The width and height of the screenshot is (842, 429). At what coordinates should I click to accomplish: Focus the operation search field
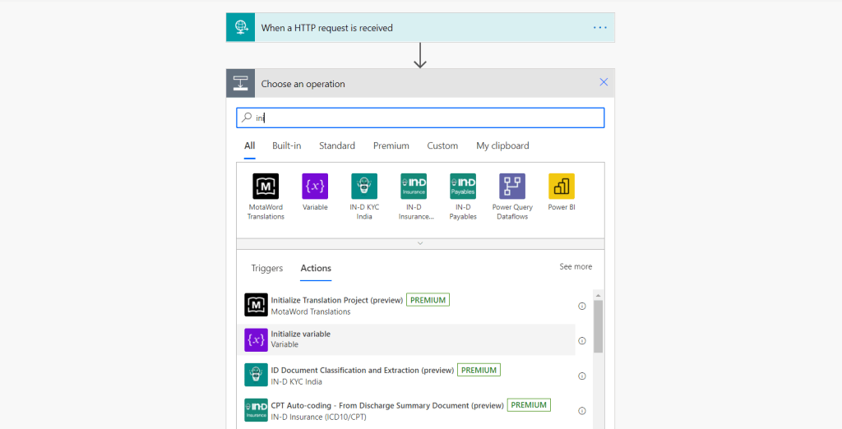pyautogui.click(x=428, y=118)
